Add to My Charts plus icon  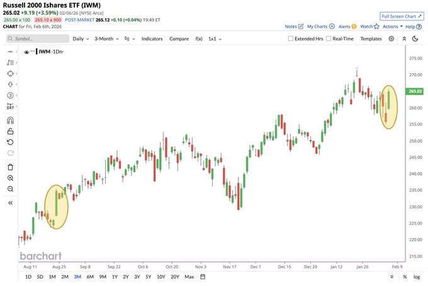click(332, 26)
